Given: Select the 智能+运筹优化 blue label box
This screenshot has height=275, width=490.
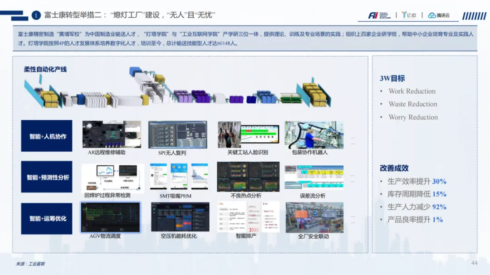Looking at the screenshot, I should pos(47,218).
